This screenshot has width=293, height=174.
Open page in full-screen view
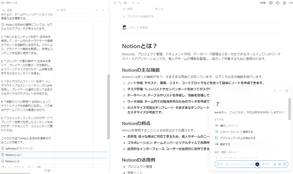click(119, 3)
